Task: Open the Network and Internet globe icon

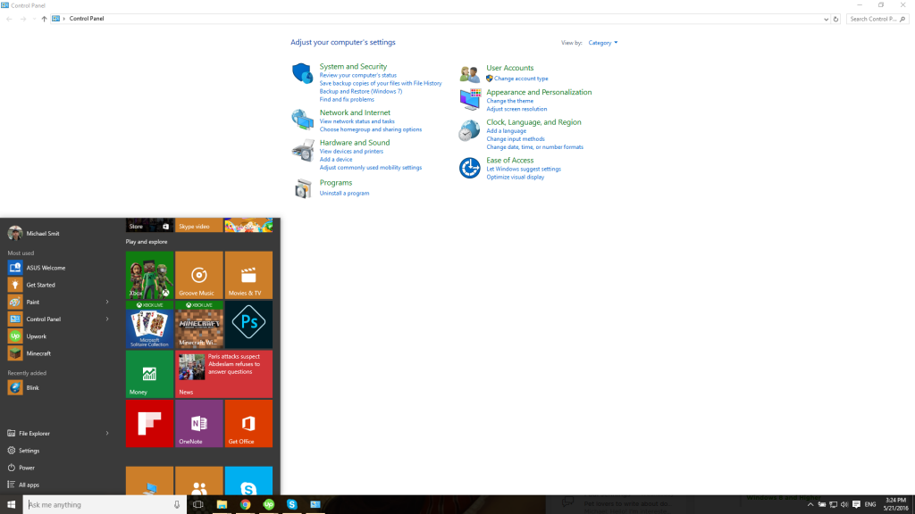Action: click(x=302, y=120)
